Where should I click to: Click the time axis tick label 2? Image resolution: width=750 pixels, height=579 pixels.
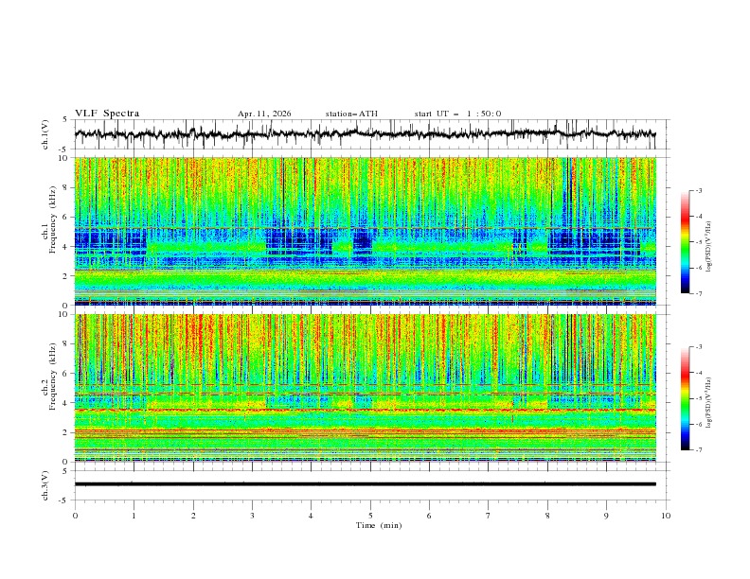[193, 516]
